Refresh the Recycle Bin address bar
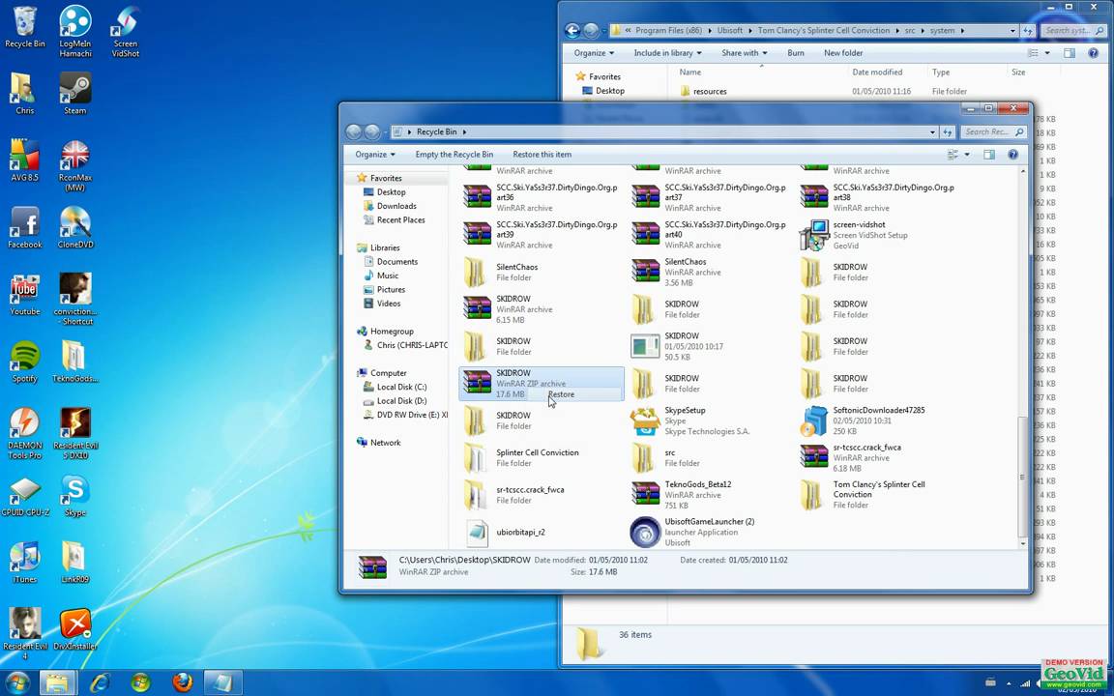This screenshot has width=1114, height=696. coord(948,132)
